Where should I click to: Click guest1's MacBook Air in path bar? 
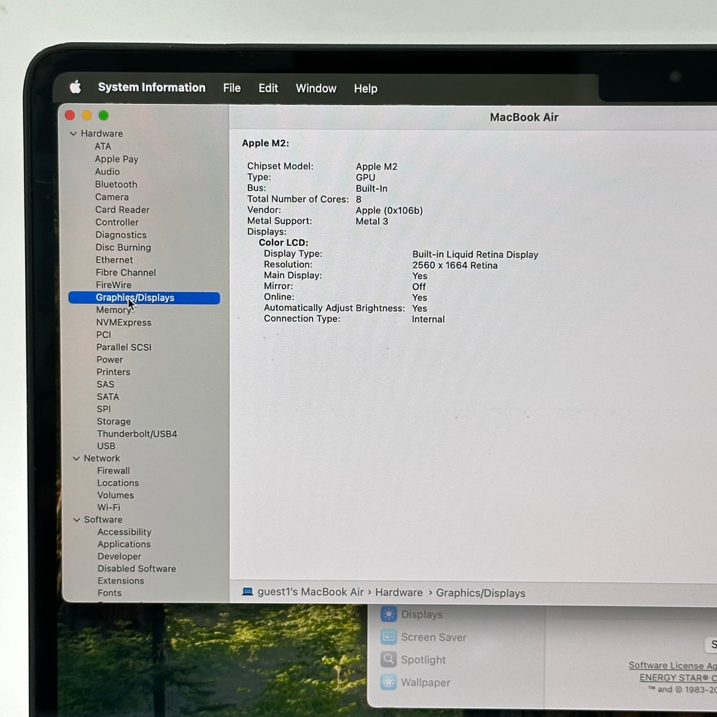coord(311,592)
